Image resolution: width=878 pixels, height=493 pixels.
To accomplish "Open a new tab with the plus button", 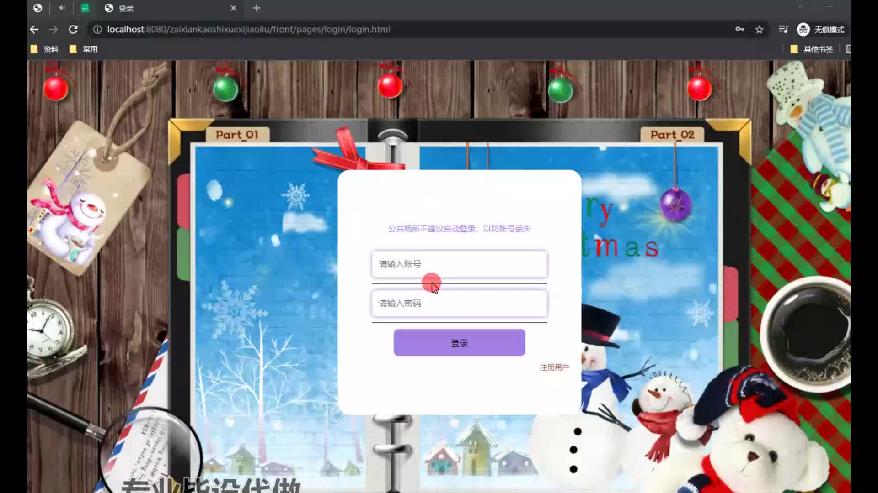I will pos(257,8).
